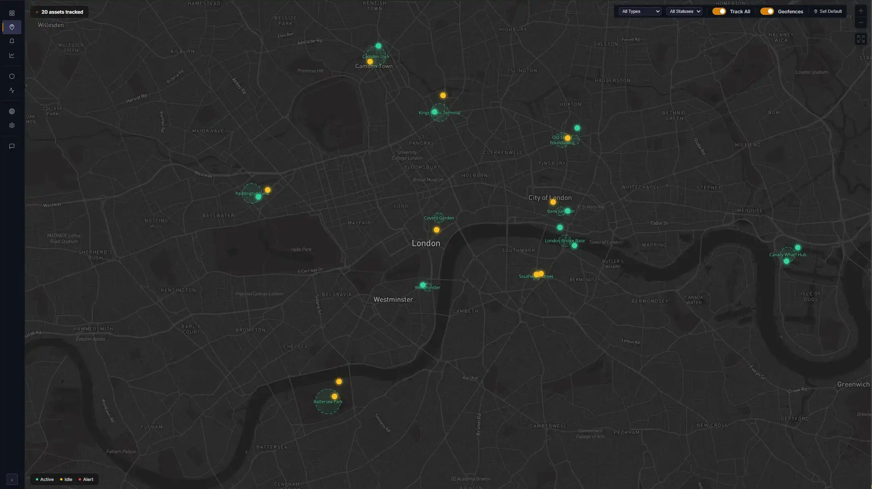Open alerts via the bell icon
Viewport: 872px width, 489px height.
(x=12, y=41)
